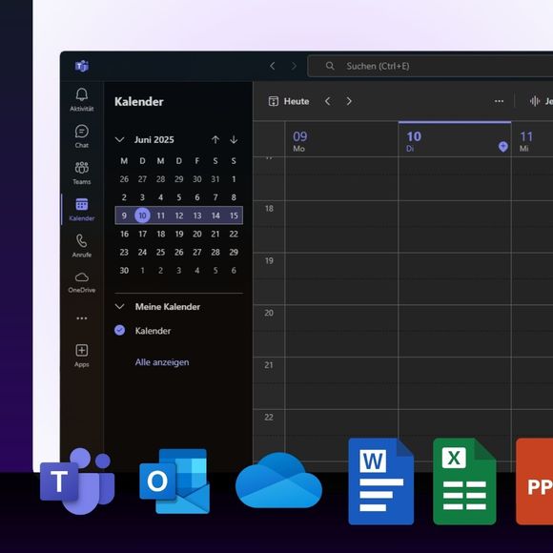Click the audio waveform icon in toolbar
553x553 pixels.
(x=535, y=102)
